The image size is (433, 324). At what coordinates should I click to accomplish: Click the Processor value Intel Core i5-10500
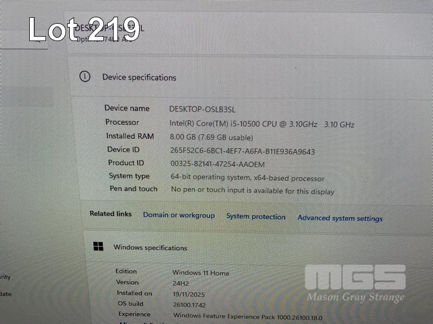tap(261, 124)
